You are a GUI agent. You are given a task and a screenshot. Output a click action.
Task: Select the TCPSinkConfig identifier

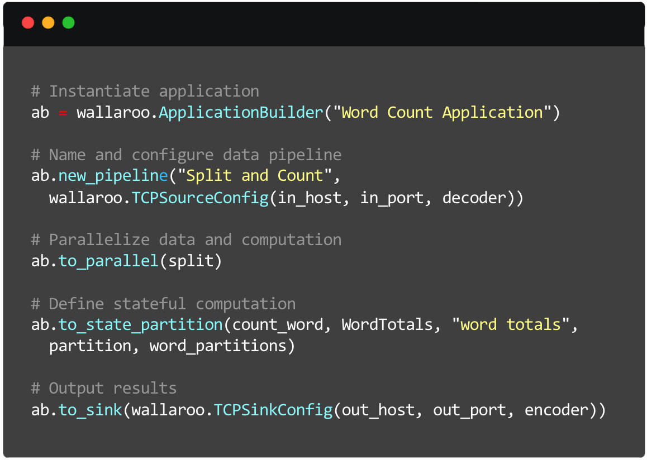[x=273, y=410]
